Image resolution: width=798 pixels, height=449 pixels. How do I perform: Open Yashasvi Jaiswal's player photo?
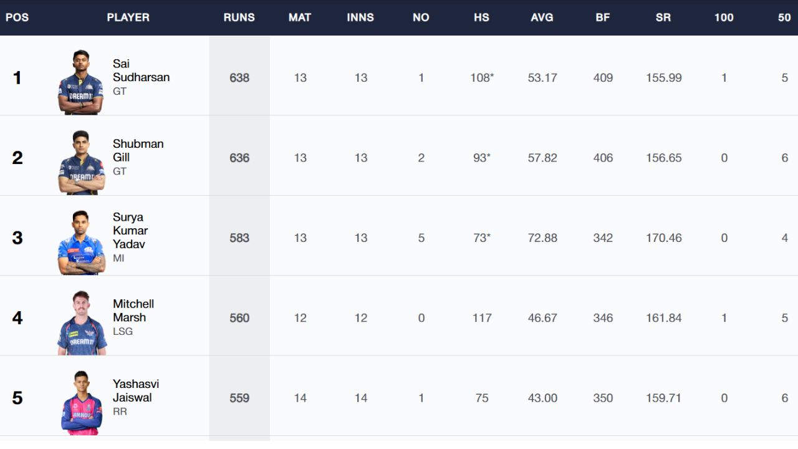coord(81,402)
